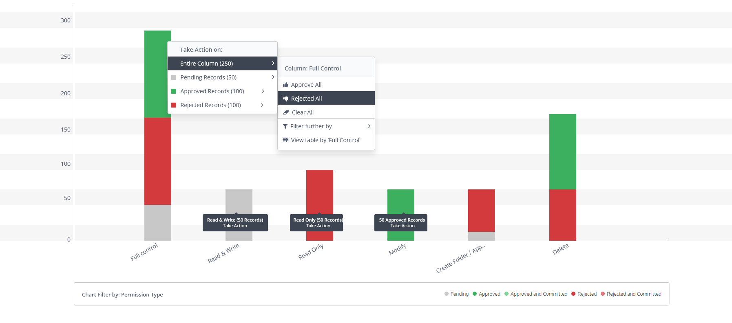732x323 pixels.
Task: Click the table icon beside View table
Action: click(x=285, y=140)
